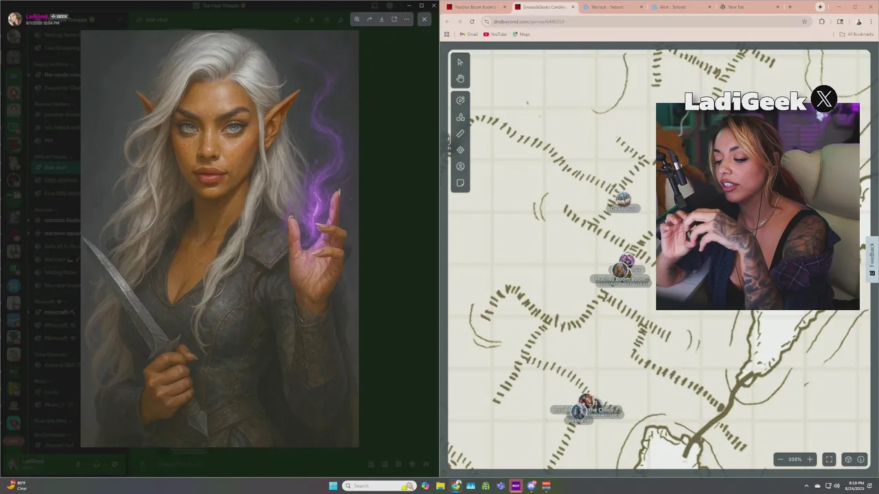Open Chrome three-dot menu

pyautogui.click(x=871, y=21)
